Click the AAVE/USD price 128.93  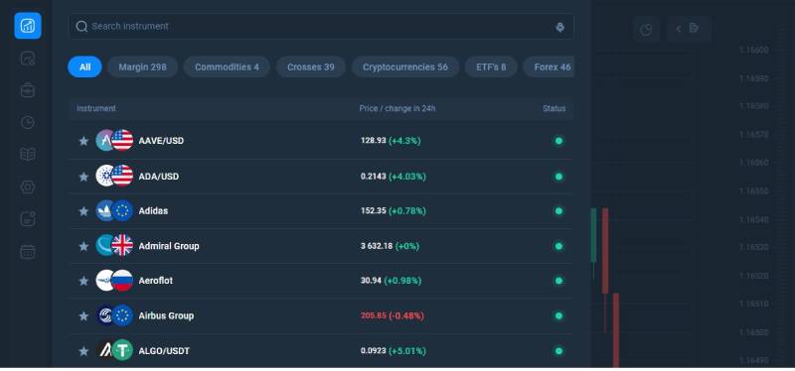tap(374, 140)
